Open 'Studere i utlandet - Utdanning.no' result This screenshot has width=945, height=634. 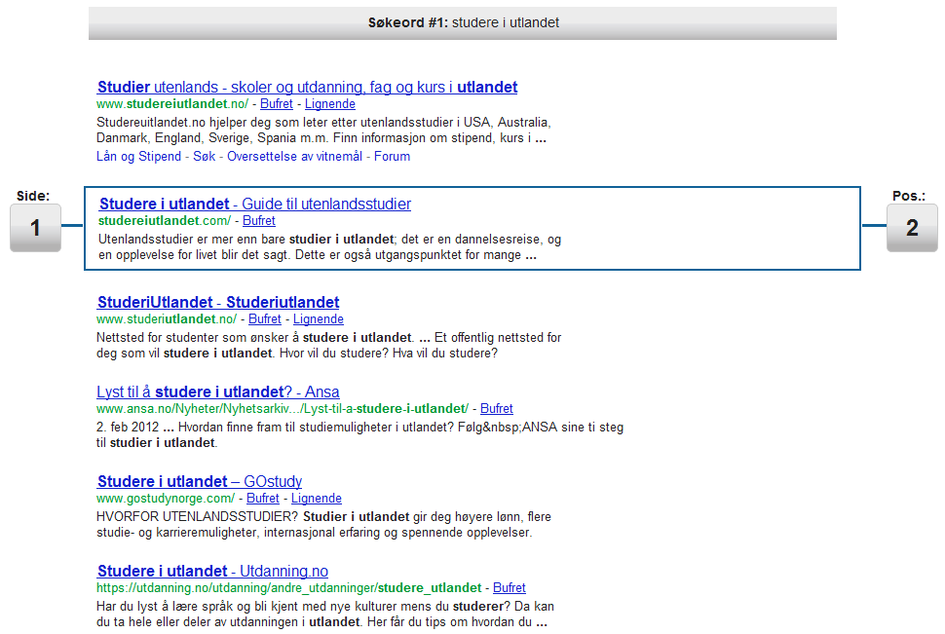(212, 572)
